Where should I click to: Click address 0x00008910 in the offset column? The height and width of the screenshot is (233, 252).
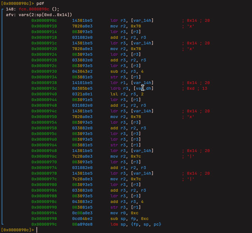[x=44, y=26]
